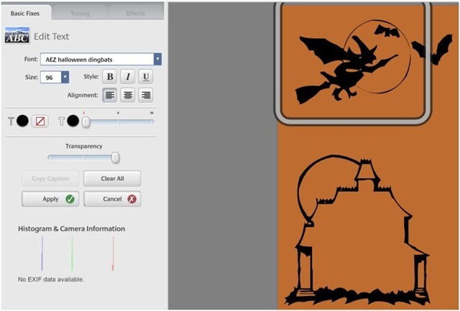Toggle bold text style
The width and height of the screenshot is (460, 311).
(110, 77)
